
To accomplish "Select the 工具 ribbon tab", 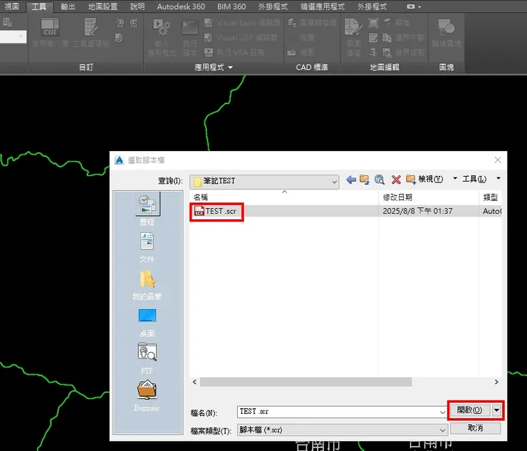I will click(39, 6).
